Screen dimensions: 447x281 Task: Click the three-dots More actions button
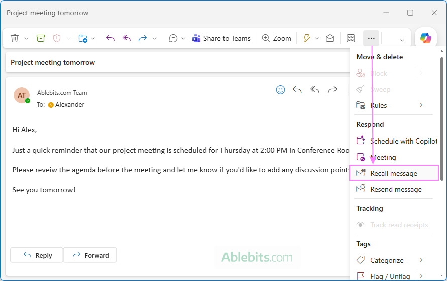click(371, 38)
